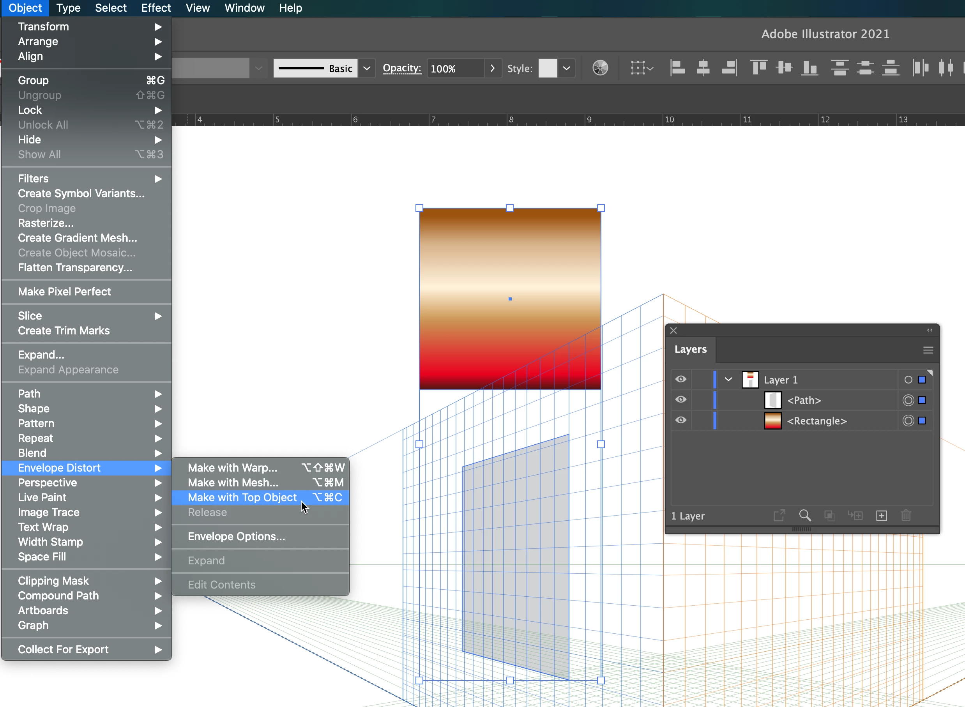This screenshot has width=965, height=707.
Task: Toggle Layer 1 visibility eye
Action: pyautogui.click(x=680, y=380)
